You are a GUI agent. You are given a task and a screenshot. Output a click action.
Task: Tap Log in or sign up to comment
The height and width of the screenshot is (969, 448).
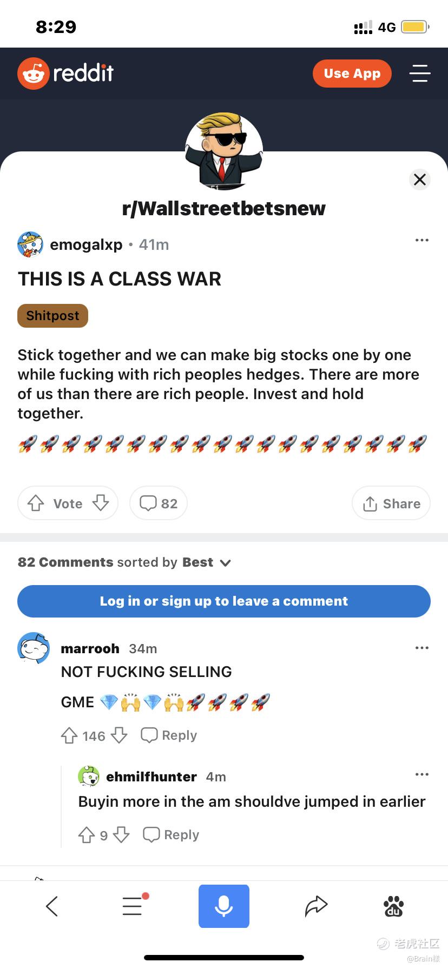224,601
